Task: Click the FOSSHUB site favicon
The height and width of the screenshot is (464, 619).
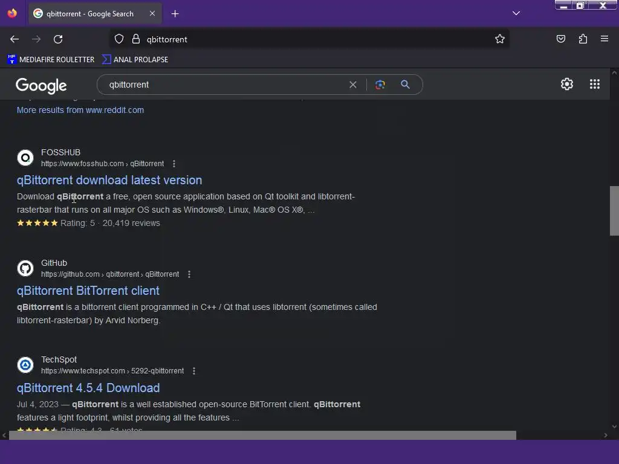Action: point(25,158)
